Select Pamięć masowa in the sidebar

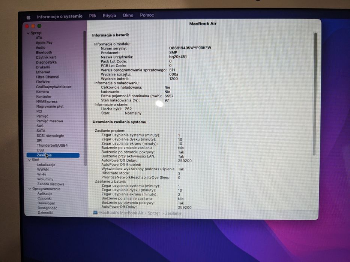50,121
